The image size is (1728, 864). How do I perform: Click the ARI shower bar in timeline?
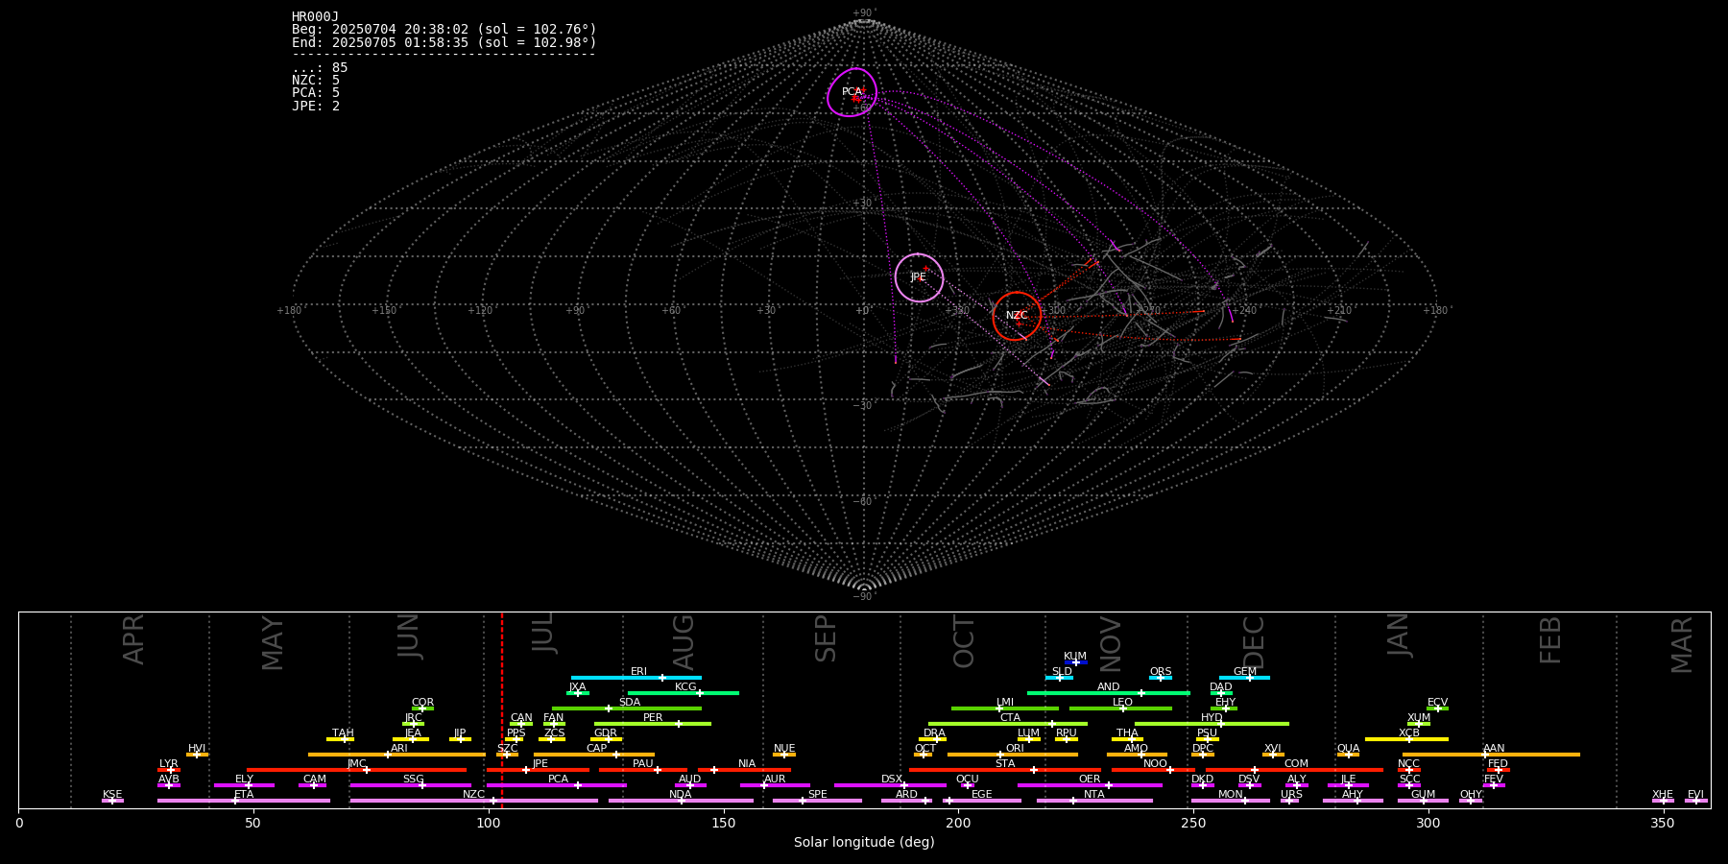point(396,755)
